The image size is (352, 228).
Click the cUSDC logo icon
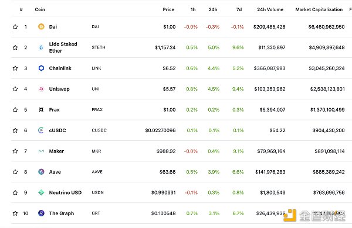41,130
